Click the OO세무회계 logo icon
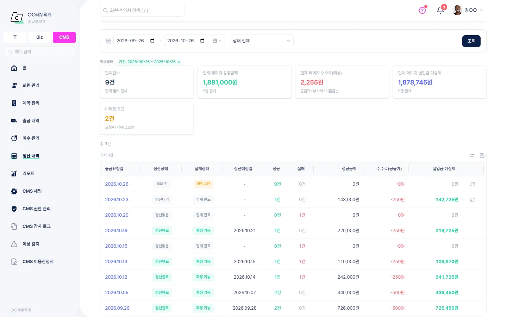 tap(17, 17)
